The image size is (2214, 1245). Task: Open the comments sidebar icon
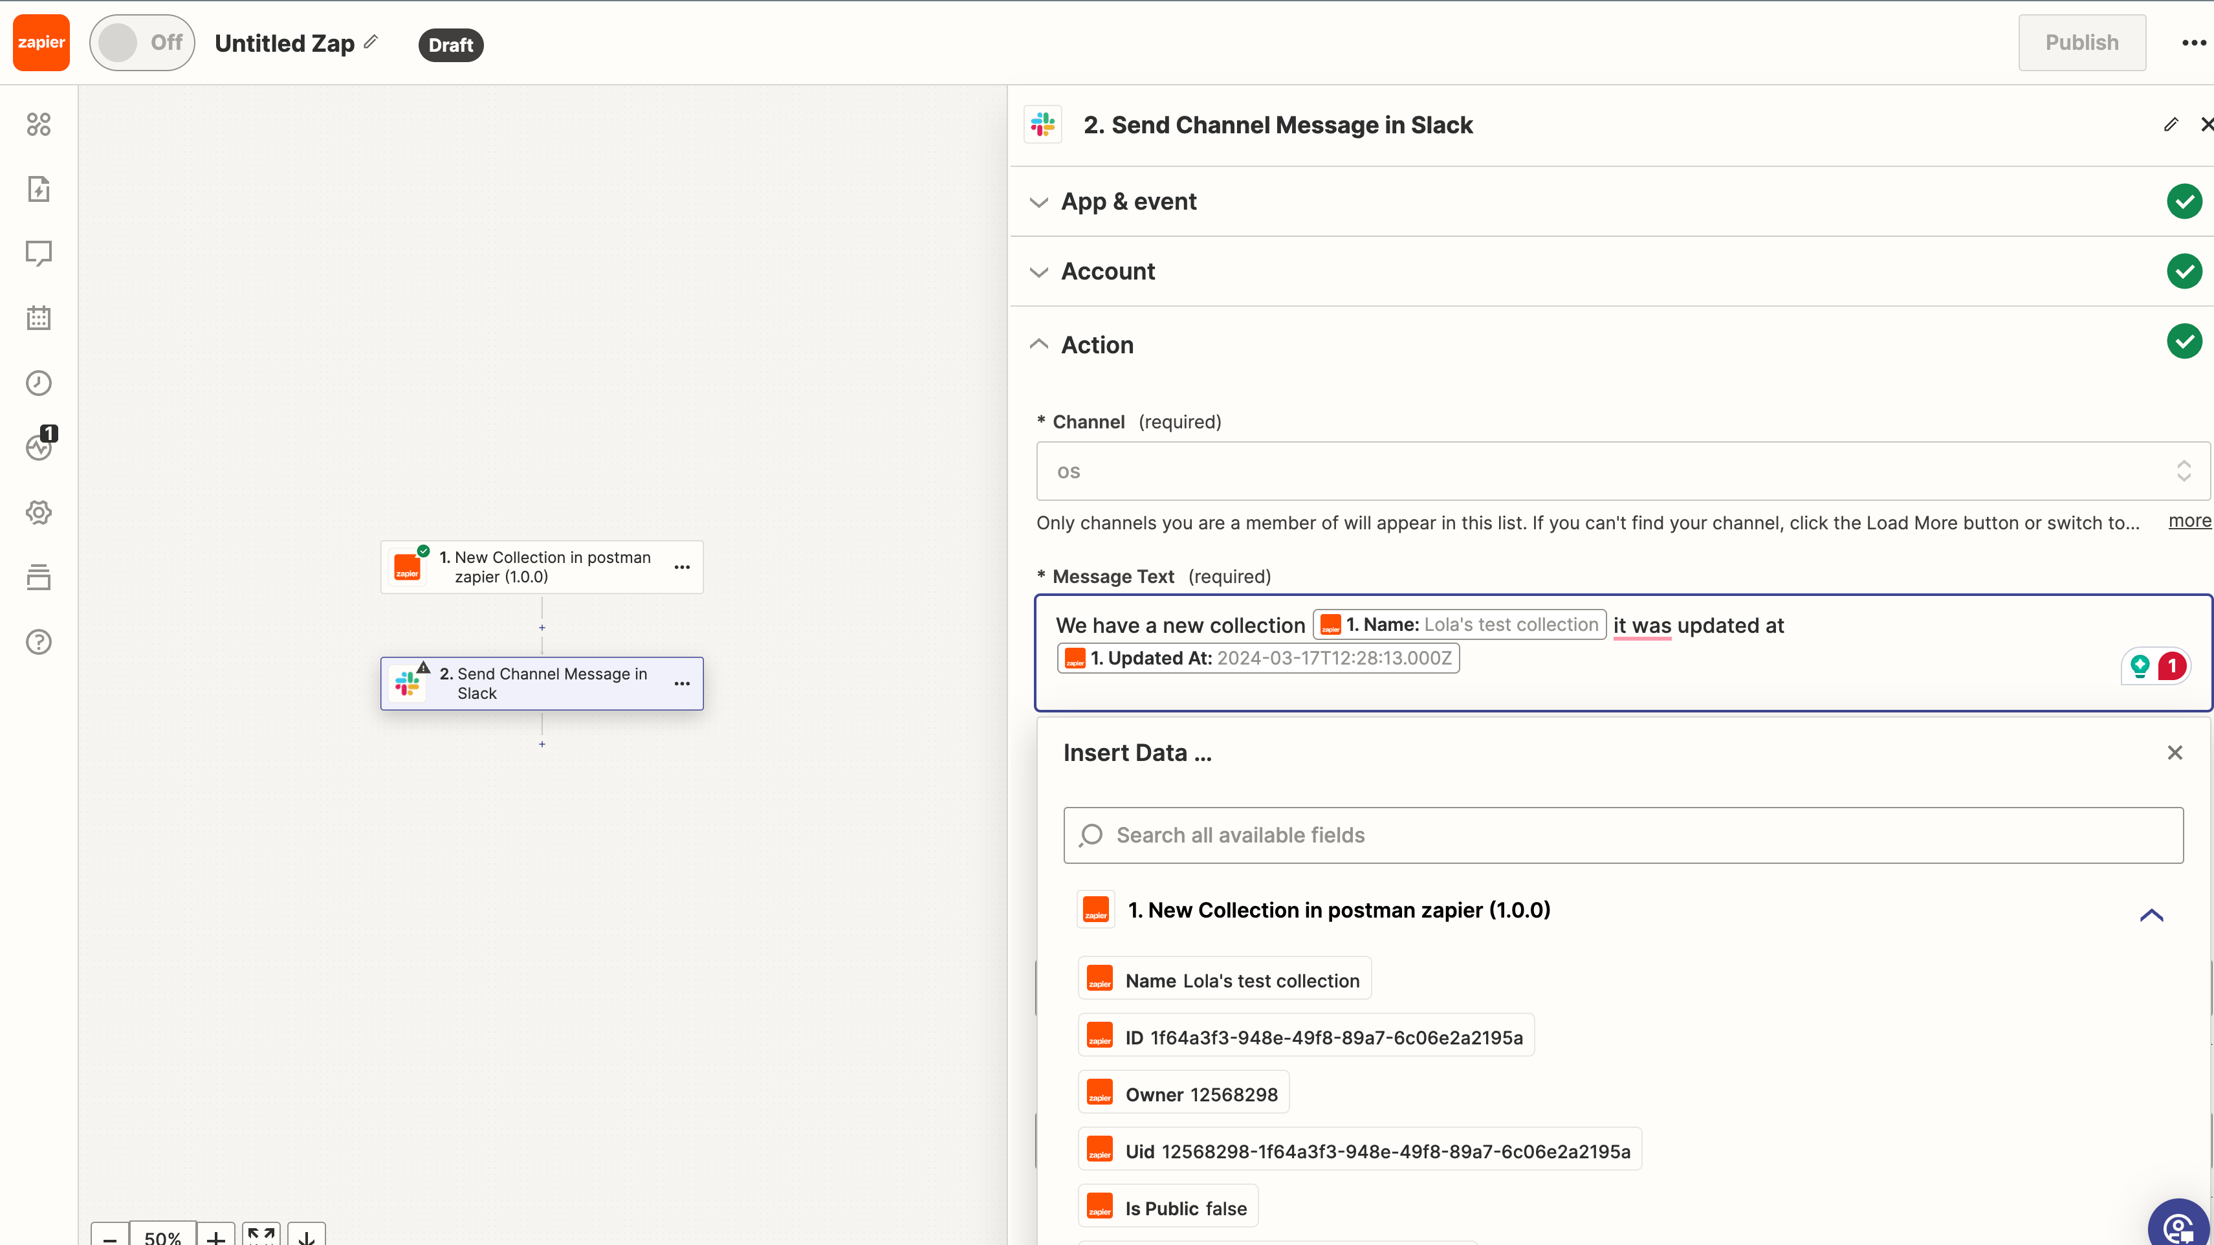click(39, 253)
